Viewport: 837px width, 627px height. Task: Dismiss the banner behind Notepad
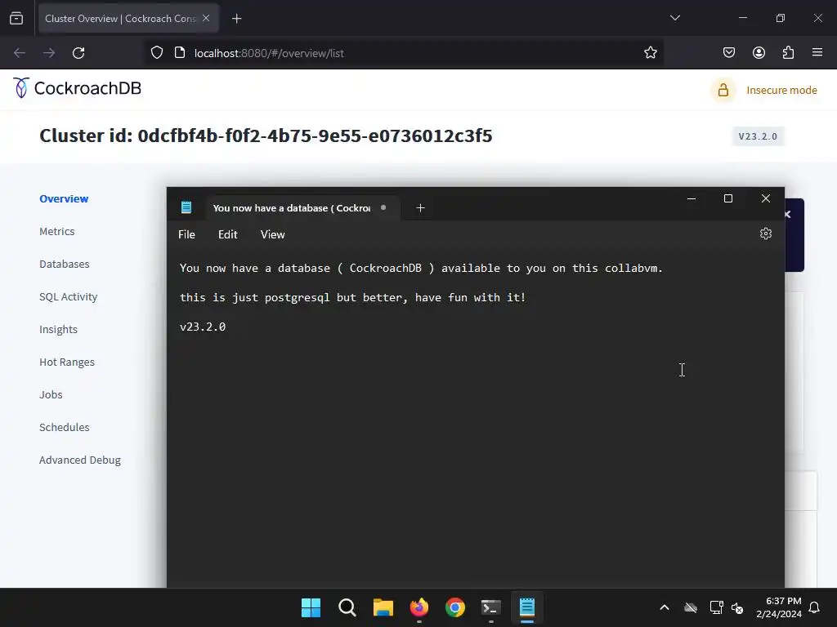point(788,215)
